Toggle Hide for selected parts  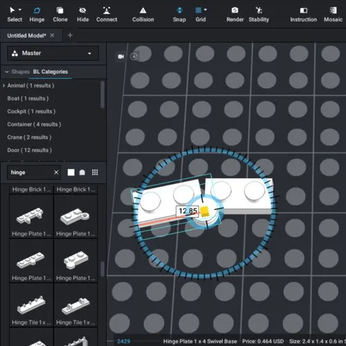click(x=82, y=15)
